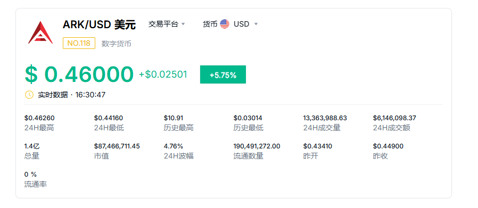Click the 1.4亿 总量 value

pos(32,146)
